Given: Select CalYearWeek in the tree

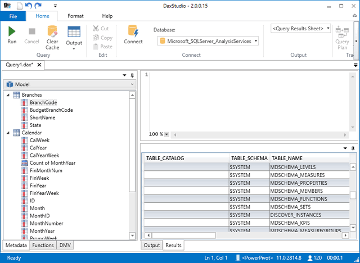Looking at the screenshot, I should (44, 156).
